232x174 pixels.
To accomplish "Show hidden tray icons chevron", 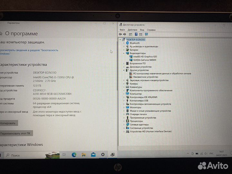I will point(188,154).
